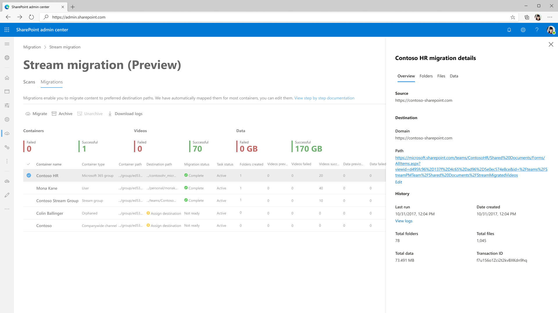Click the notifications bell icon
The image size is (558, 313).
[509, 30]
